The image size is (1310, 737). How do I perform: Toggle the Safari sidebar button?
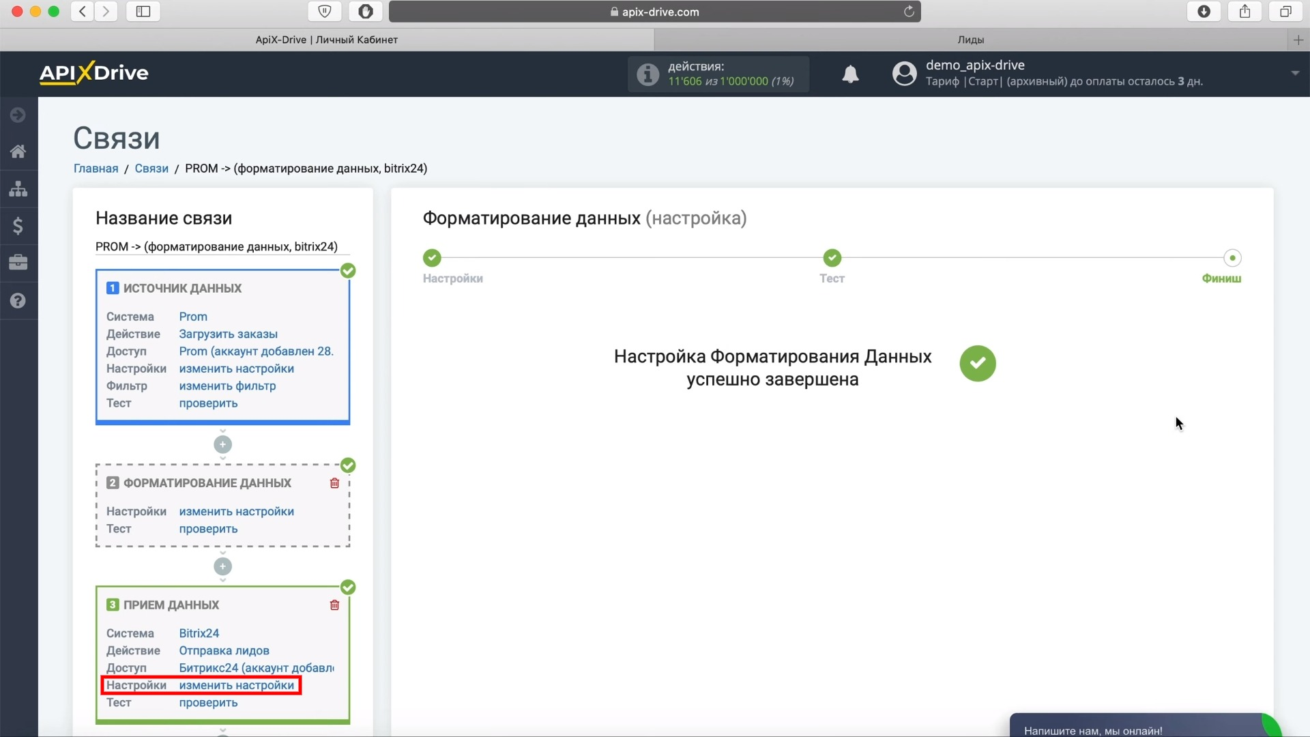pos(143,12)
